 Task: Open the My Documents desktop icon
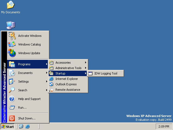click(10, 5)
